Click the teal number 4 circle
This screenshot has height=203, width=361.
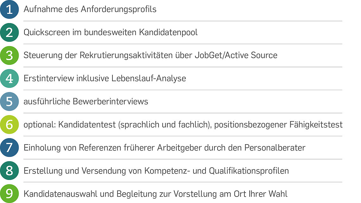9,78
